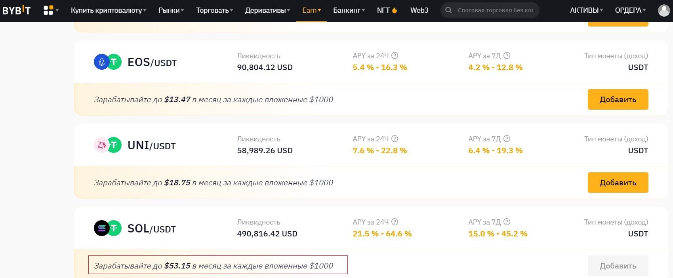673x278 pixels.
Task: Click UNI APY за 7Д help icon
Action: click(x=507, y=139)
